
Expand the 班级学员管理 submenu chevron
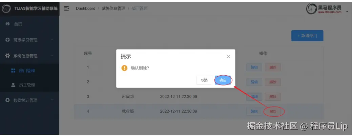click(x=52, y=40)
